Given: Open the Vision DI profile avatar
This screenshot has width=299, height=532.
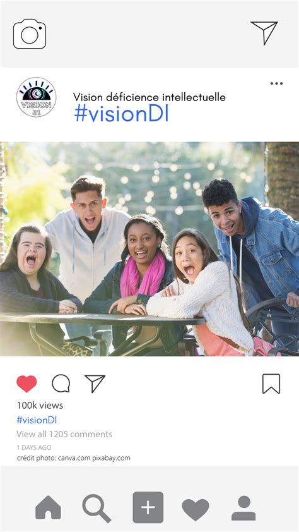Looking at the screenshot, I should pyautogui.click(x=36, y=97).
